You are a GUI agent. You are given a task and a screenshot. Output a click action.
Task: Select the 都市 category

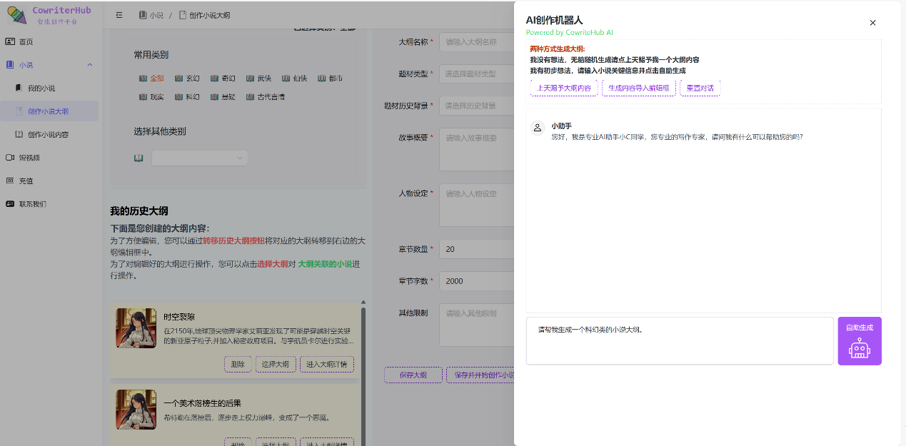[x=330, y=78]
